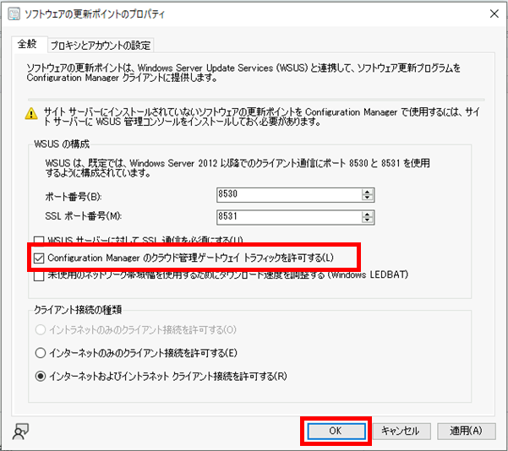Switch to プロキシとアカウントの設定 tab

(101, 46)
